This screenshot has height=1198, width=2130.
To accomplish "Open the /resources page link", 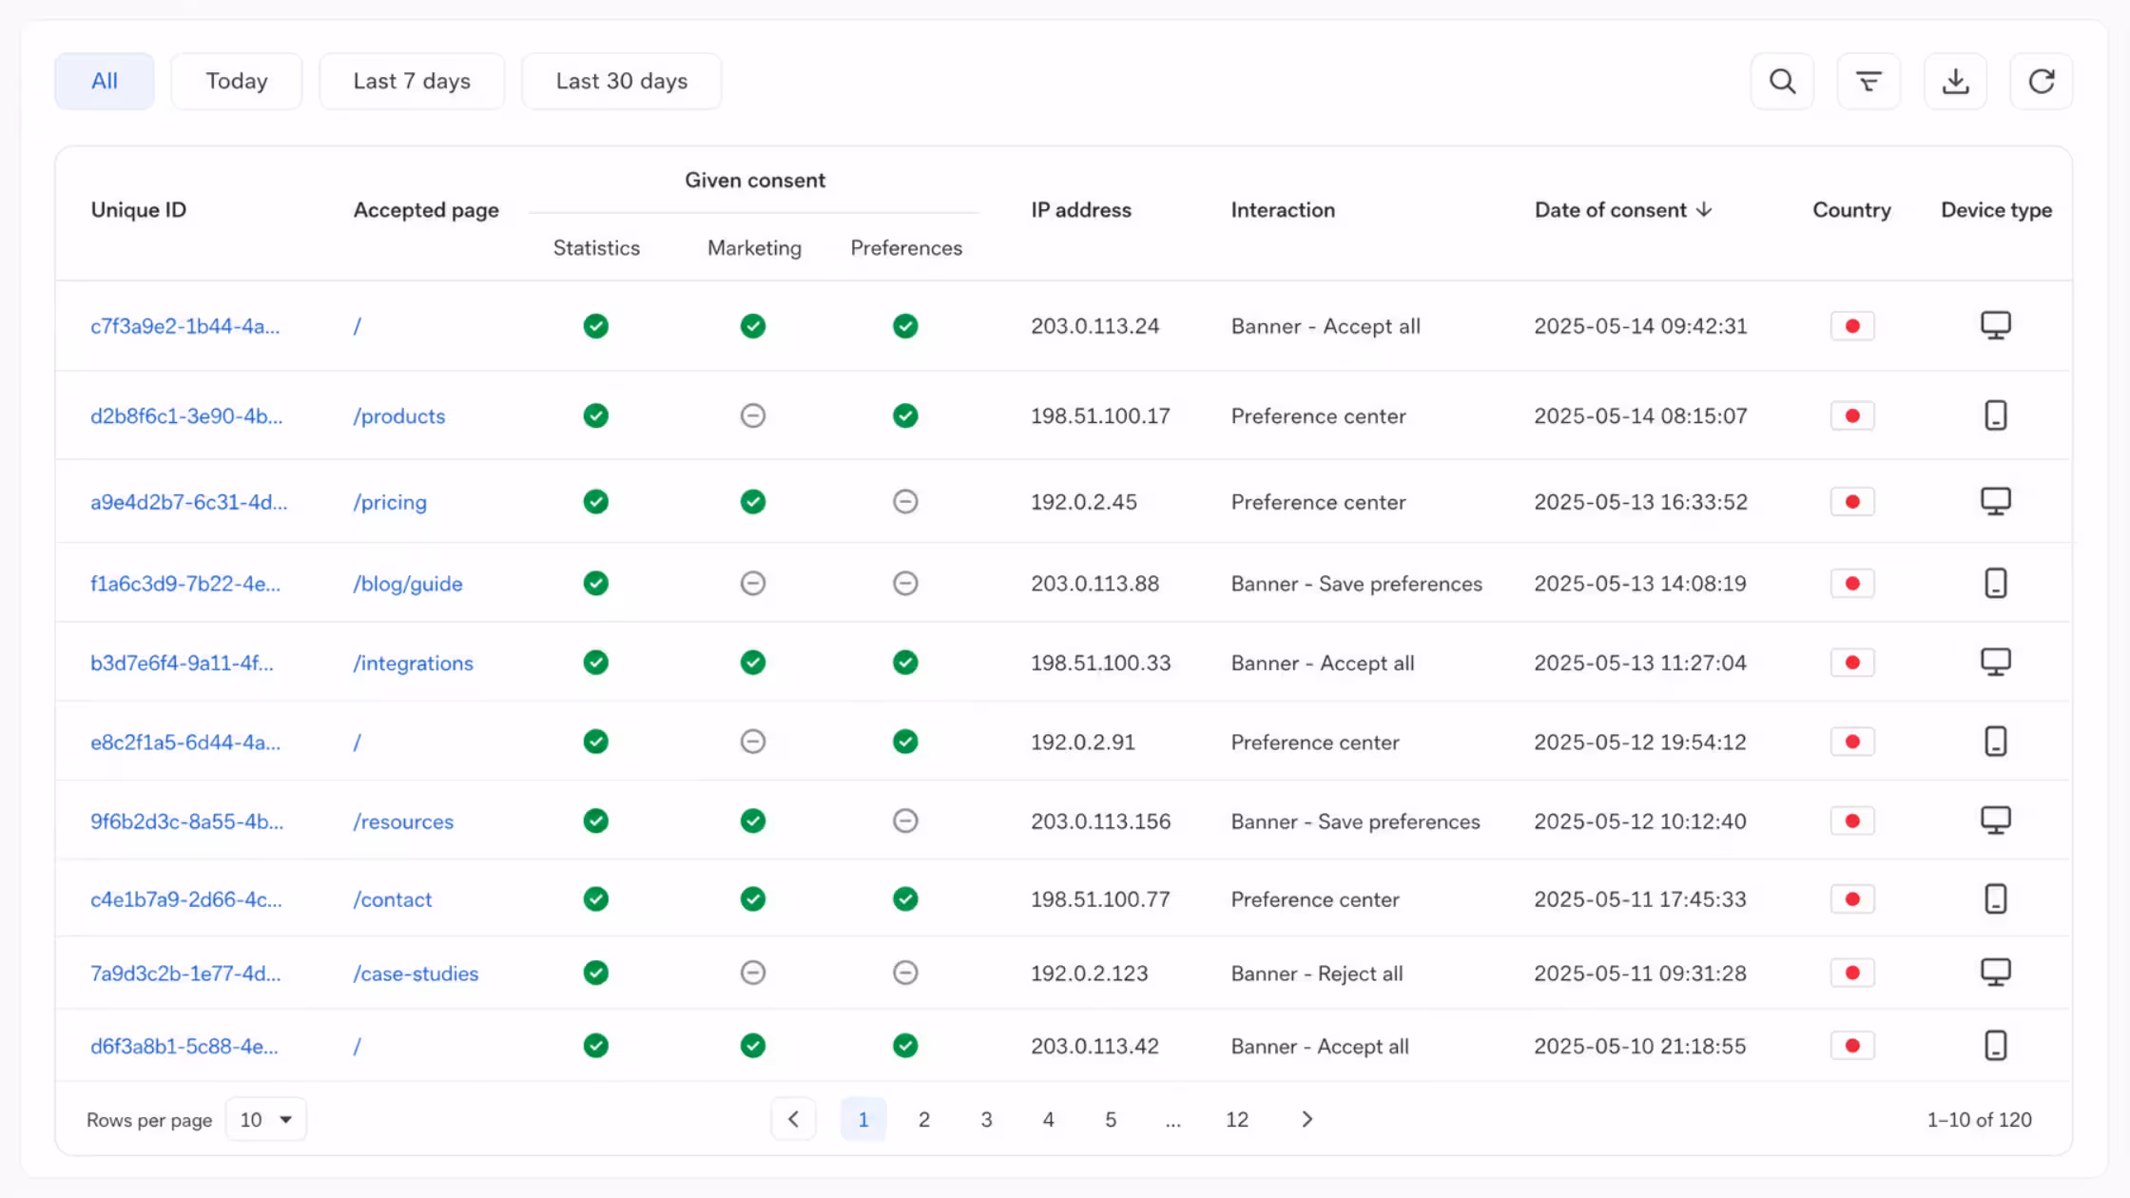I will point(403,821).
